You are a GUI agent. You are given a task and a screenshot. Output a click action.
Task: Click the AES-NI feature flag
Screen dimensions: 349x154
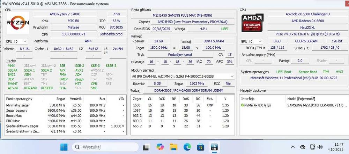pos(13,88)
